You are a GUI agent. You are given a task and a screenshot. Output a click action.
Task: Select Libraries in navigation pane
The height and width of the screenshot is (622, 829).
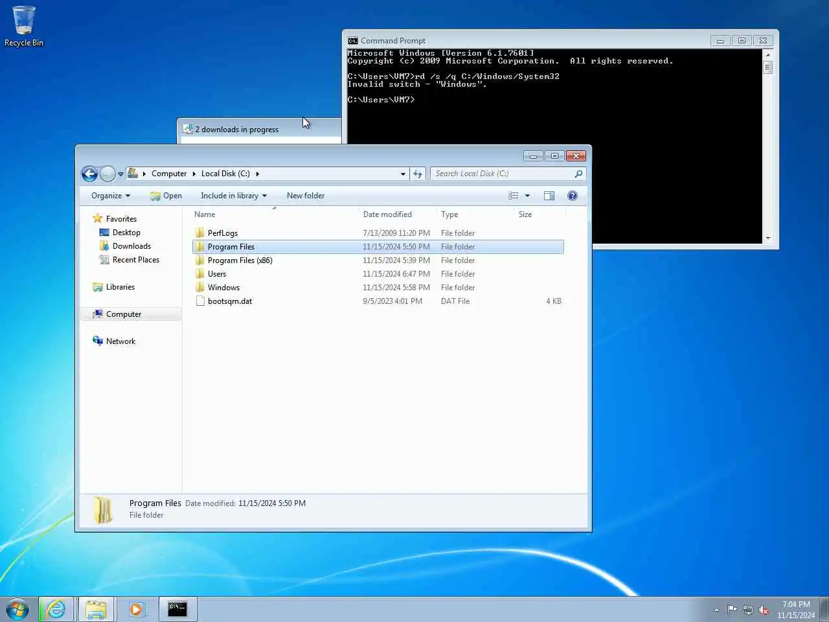[120, 287]
